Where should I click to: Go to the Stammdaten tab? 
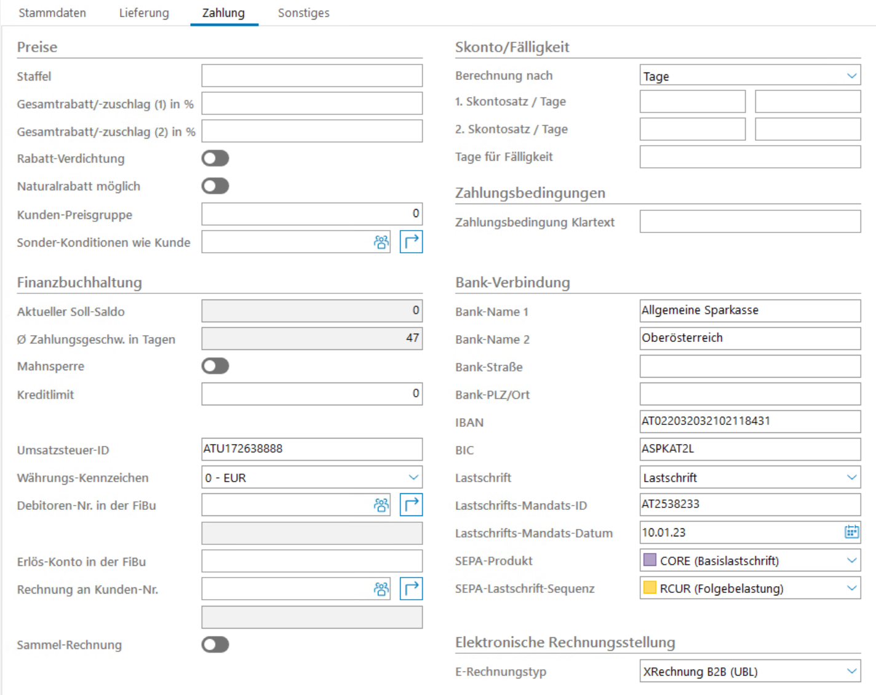pos(52,13)
